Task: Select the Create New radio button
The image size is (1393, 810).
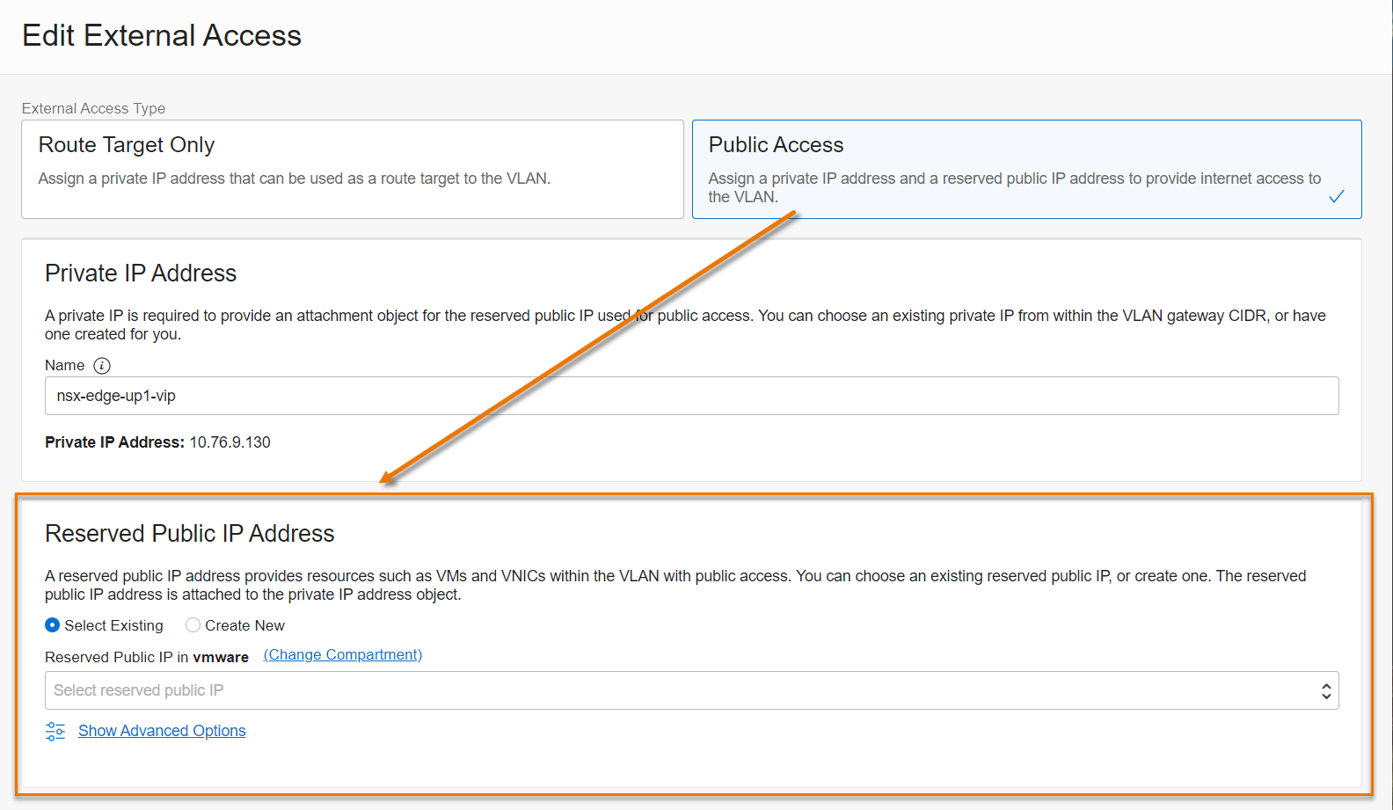Action: (193, 625)
